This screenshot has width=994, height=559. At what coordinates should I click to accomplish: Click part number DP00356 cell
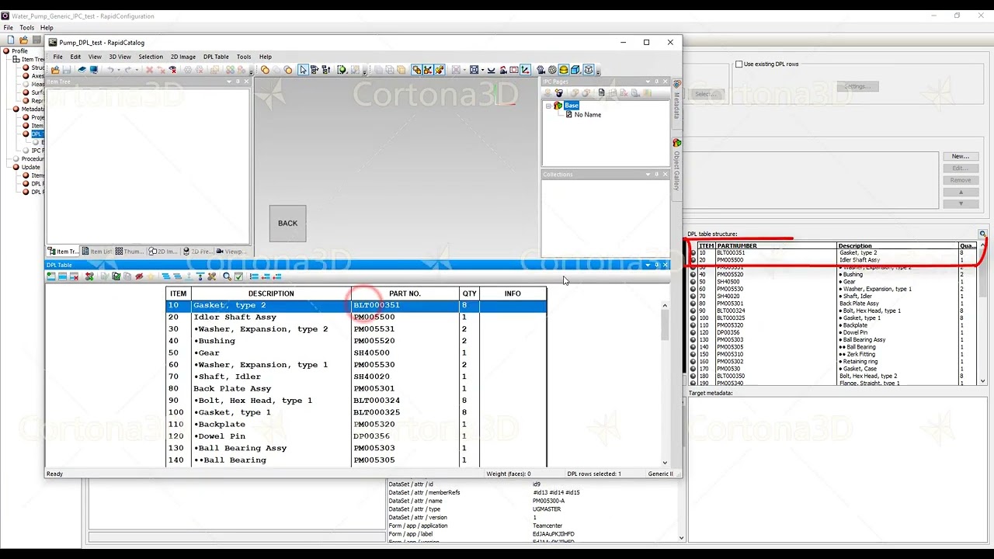(405, 436)
